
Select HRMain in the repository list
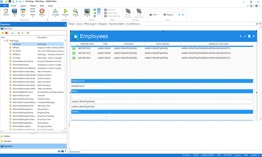pyautogui.click(x=16, y=48)
